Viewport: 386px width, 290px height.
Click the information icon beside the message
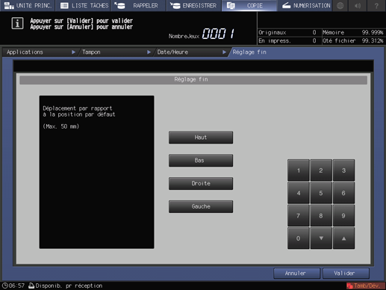(17, 23)
